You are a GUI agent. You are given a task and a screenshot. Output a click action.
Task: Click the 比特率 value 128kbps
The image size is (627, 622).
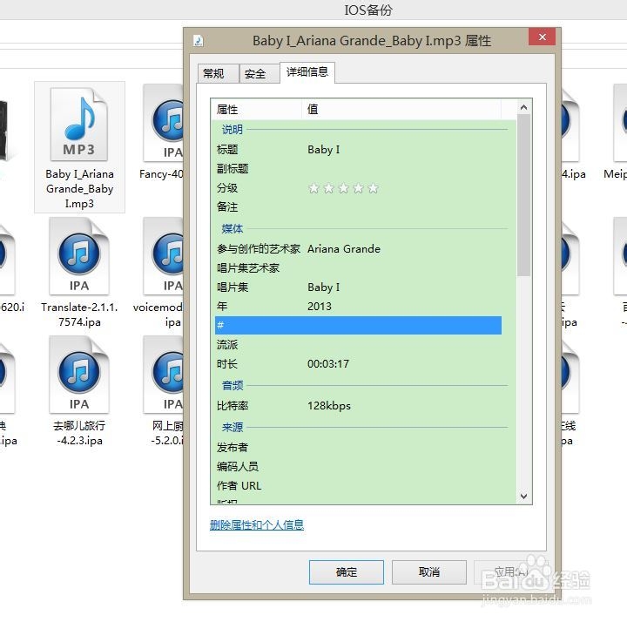[x=329, y=406]
